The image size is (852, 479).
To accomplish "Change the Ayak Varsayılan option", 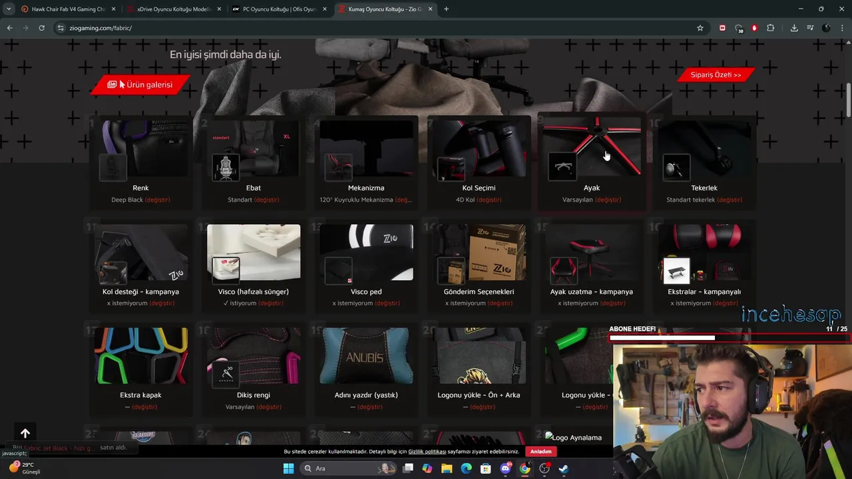I will pyautogui.click(x=608, y=200).
